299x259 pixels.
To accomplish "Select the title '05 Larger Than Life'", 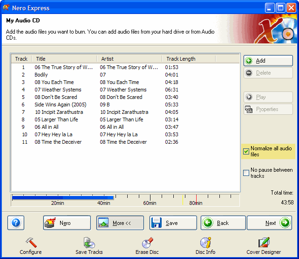I will (56, 119).
